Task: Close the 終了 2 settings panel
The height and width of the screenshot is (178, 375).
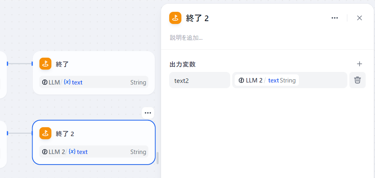Action: pyautogui.click(x=359, y=18)
